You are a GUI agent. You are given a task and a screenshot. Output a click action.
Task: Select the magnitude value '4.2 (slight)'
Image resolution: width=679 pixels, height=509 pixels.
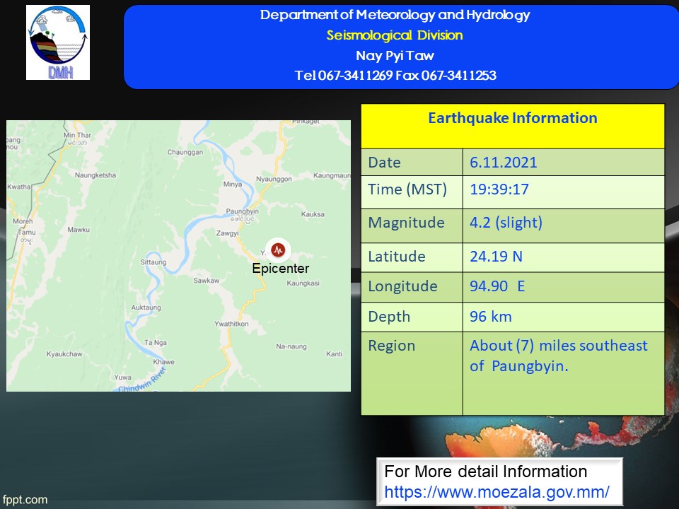pyautogui.click(x=506, y=223)
